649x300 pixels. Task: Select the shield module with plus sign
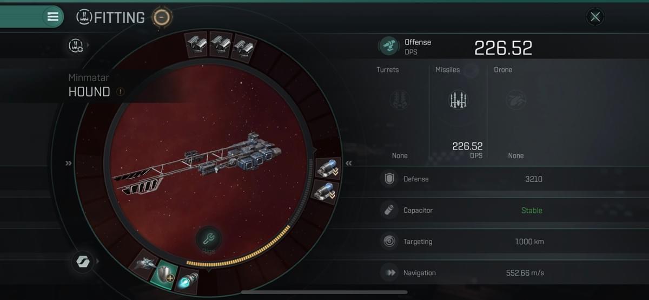[x=164, y=274]
